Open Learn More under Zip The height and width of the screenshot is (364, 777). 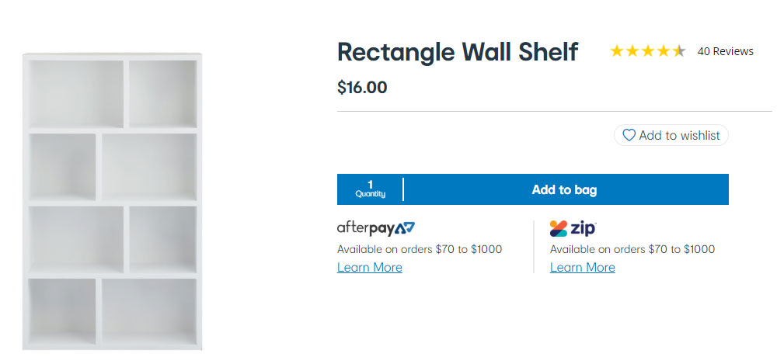pyautogui.click(x=582, y=268)
